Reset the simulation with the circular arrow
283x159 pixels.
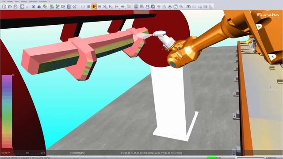click(x=83, y=7)
